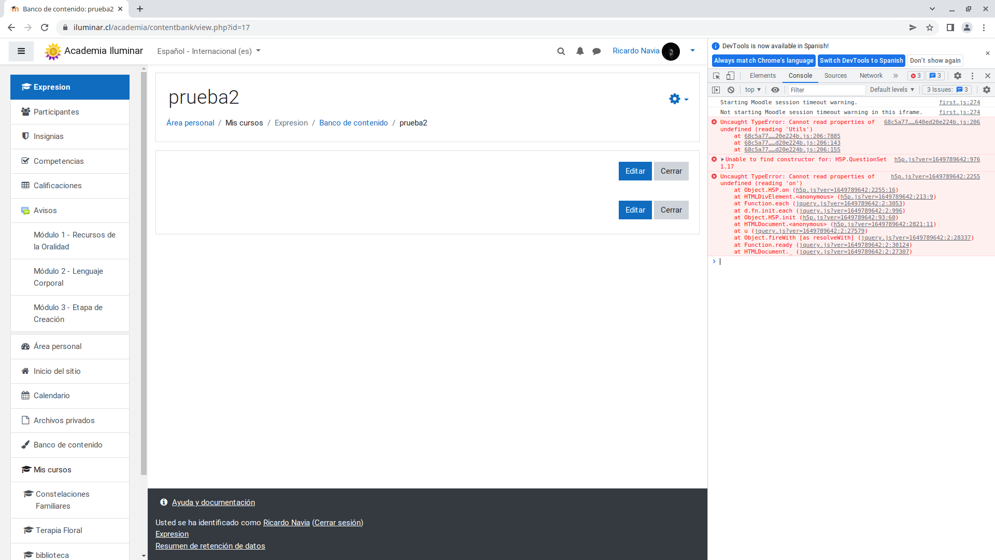Click Cerrar sesión footer link
Viewport: 995px width, 560px height.
coord(337,523)
